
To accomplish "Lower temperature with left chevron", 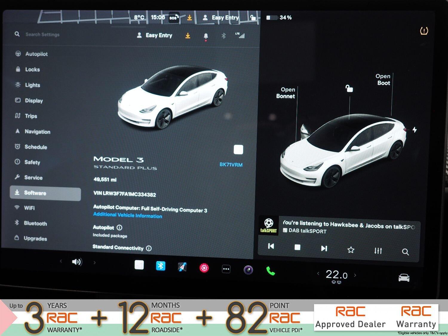I will point(318,273).
